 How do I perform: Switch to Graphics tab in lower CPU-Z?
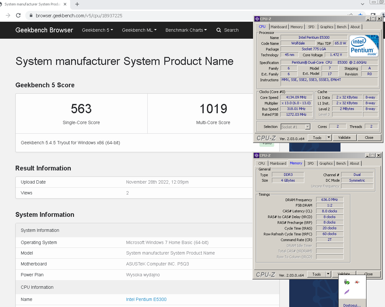click(326, 163)
